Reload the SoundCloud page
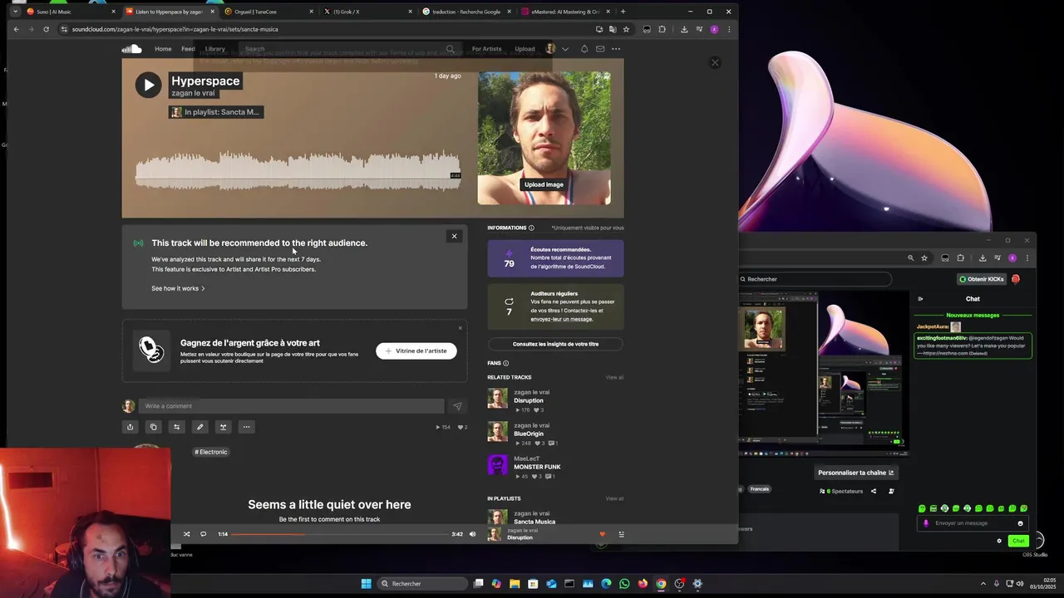 pyautogui.click(x=46, y=29)
